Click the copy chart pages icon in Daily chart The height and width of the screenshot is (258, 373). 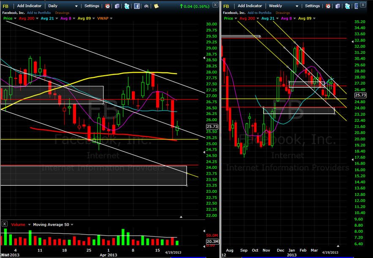click(x=117, y=6)
